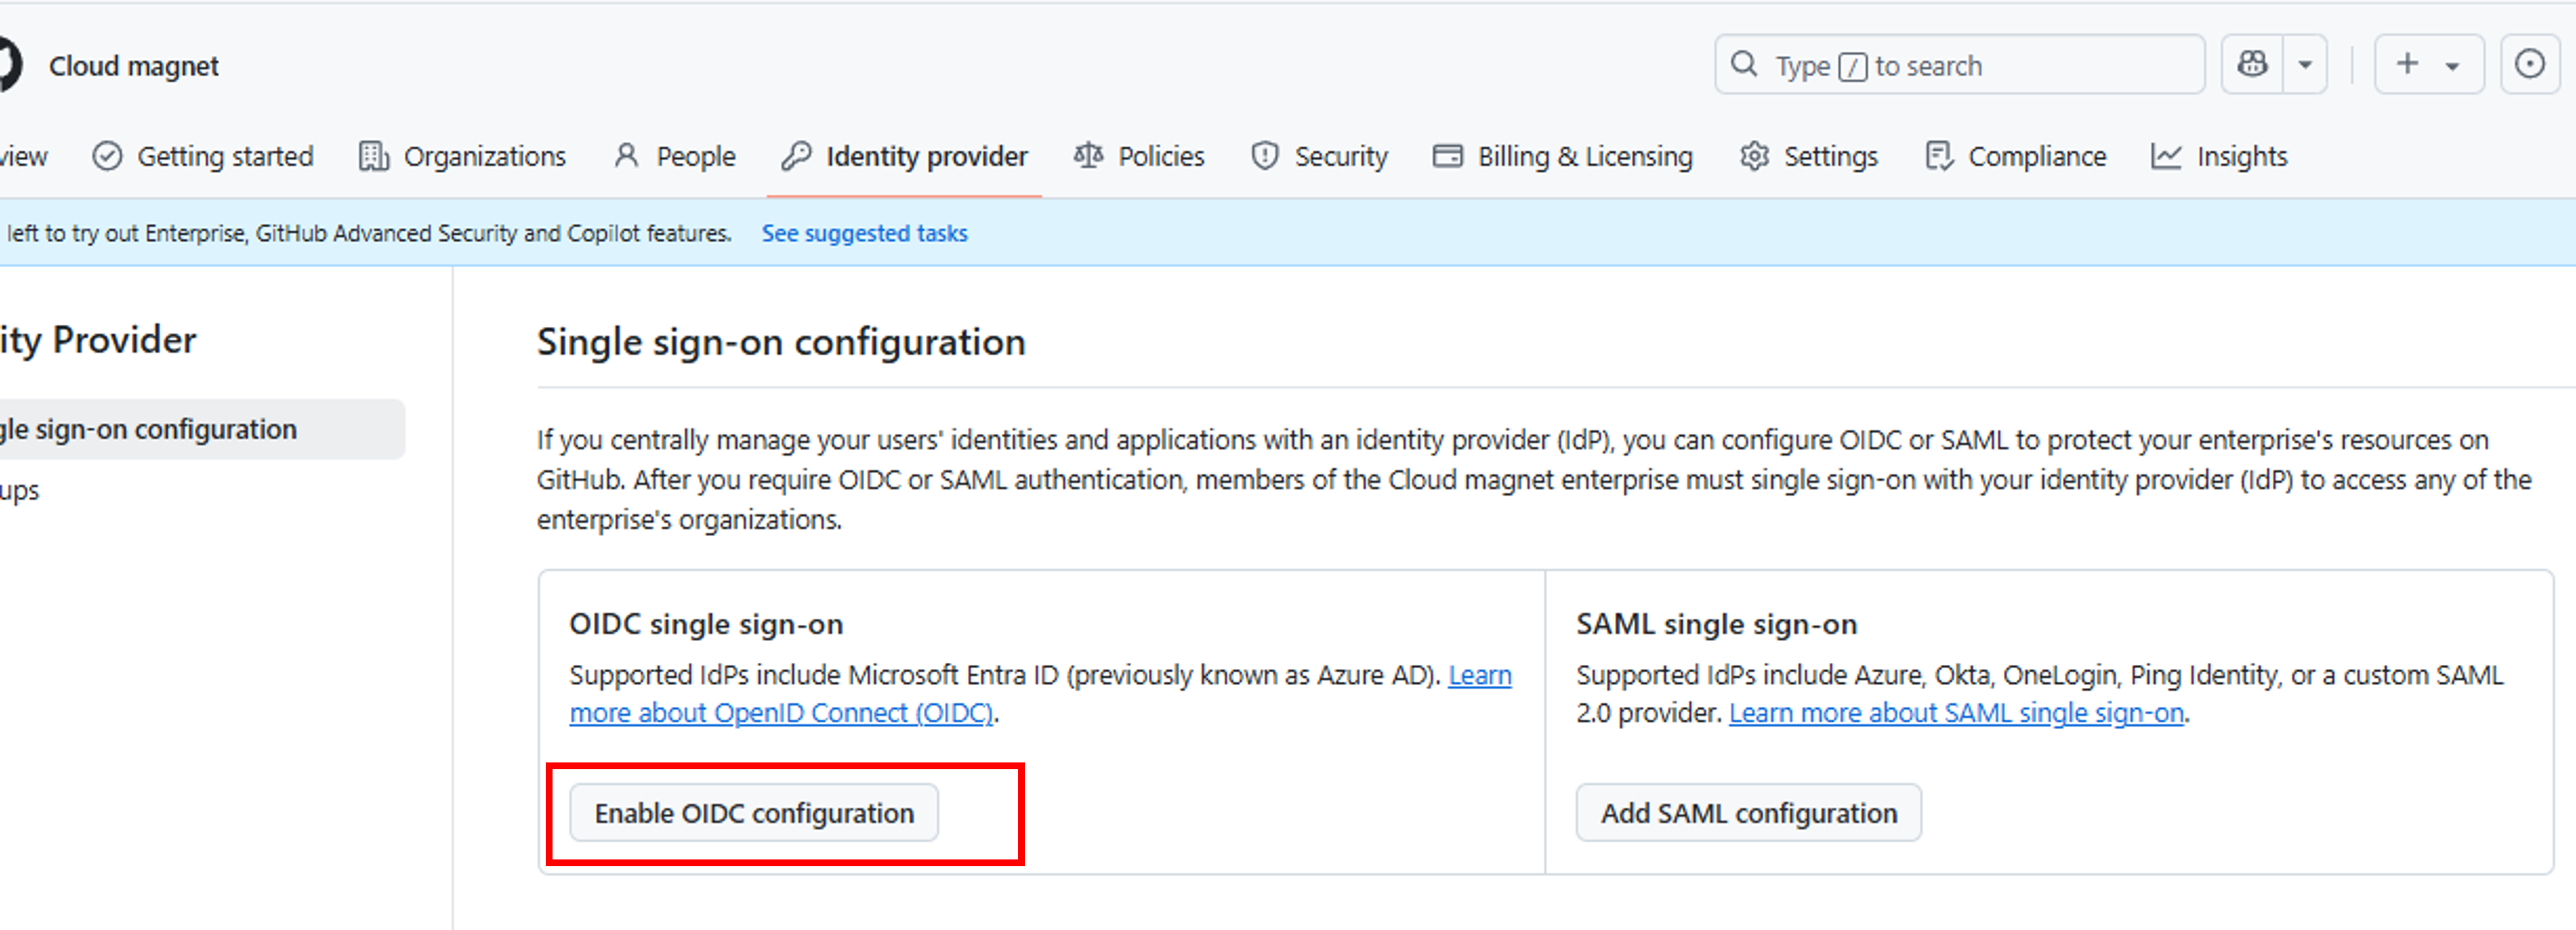Click the SAML single sign-on heading
This screenshot has width=2576, height=930.
[1716, 624]
